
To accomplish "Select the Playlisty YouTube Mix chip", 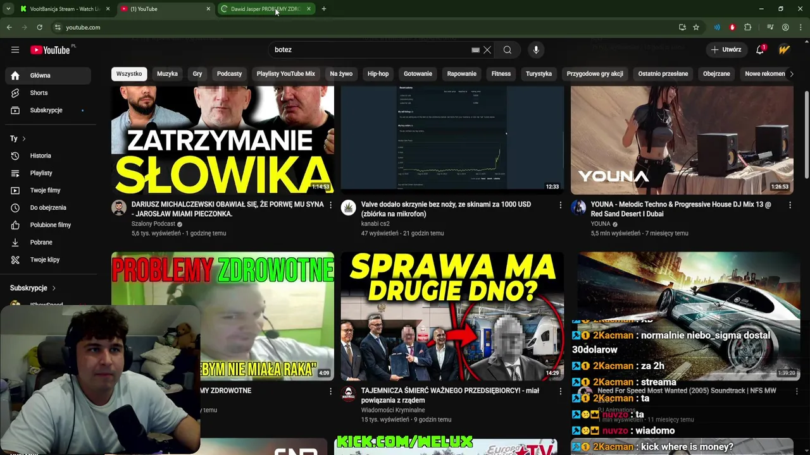I will [x=285, y=74].
